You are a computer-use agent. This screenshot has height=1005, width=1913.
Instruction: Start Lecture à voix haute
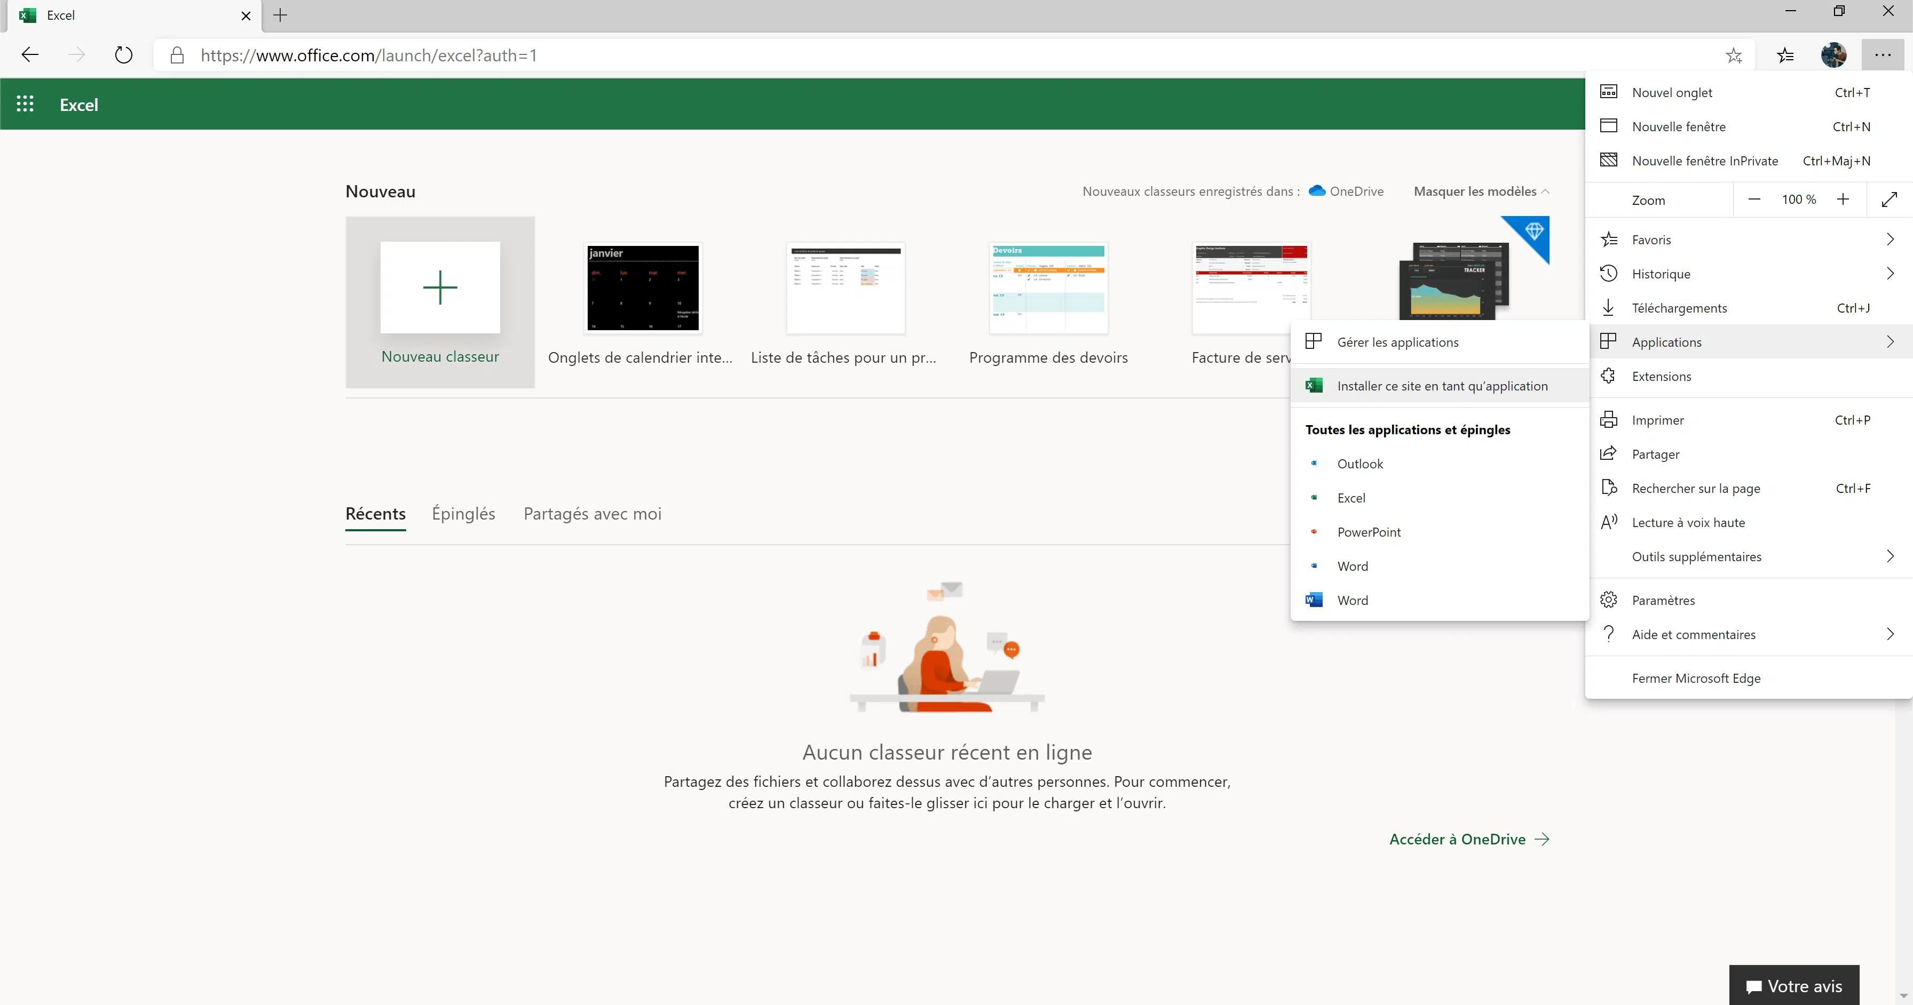tap(1749, 522)
